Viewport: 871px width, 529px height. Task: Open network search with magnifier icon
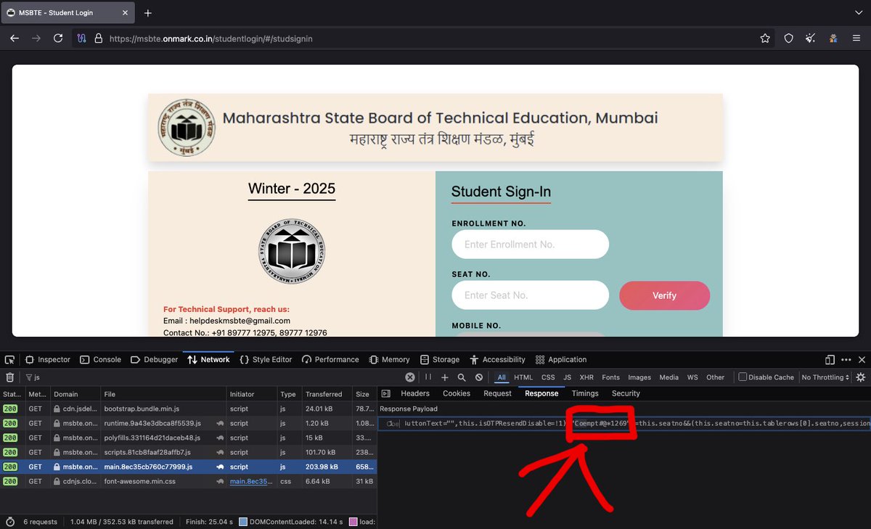(462, 377)
